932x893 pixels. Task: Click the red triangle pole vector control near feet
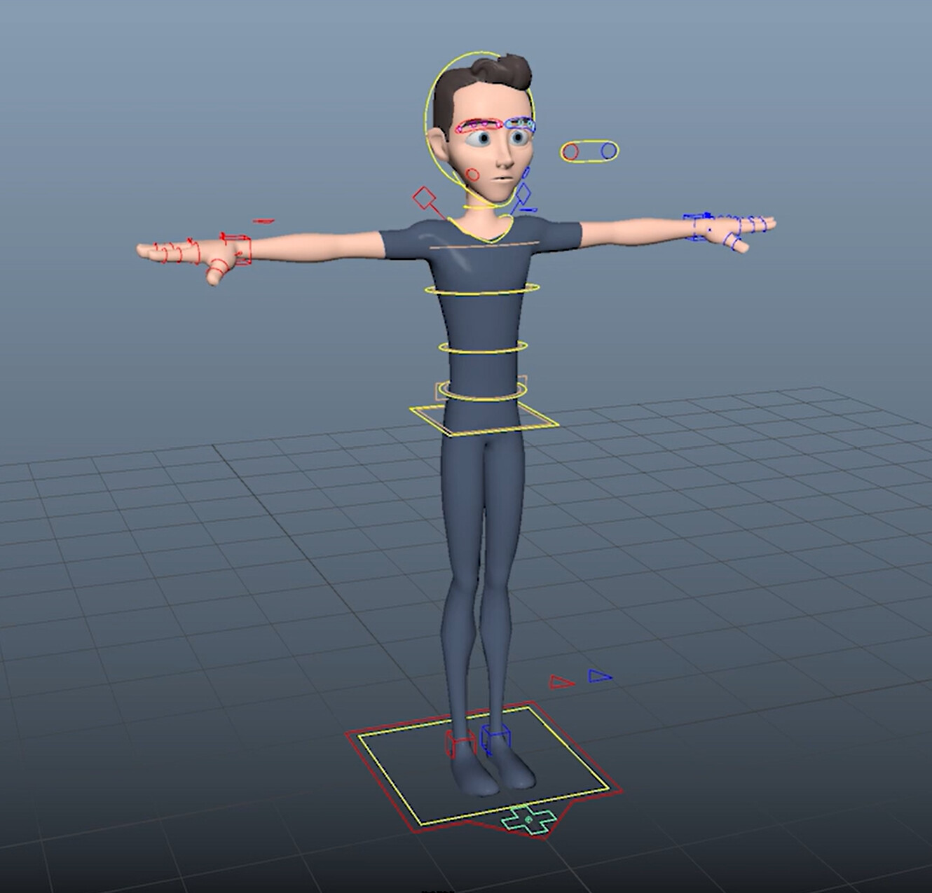(x=558, y=681)
